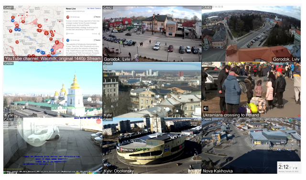Click the Kyiv: Obolonsky caption
This screenshot has height=180, width=306.
[x=119, y=171]
